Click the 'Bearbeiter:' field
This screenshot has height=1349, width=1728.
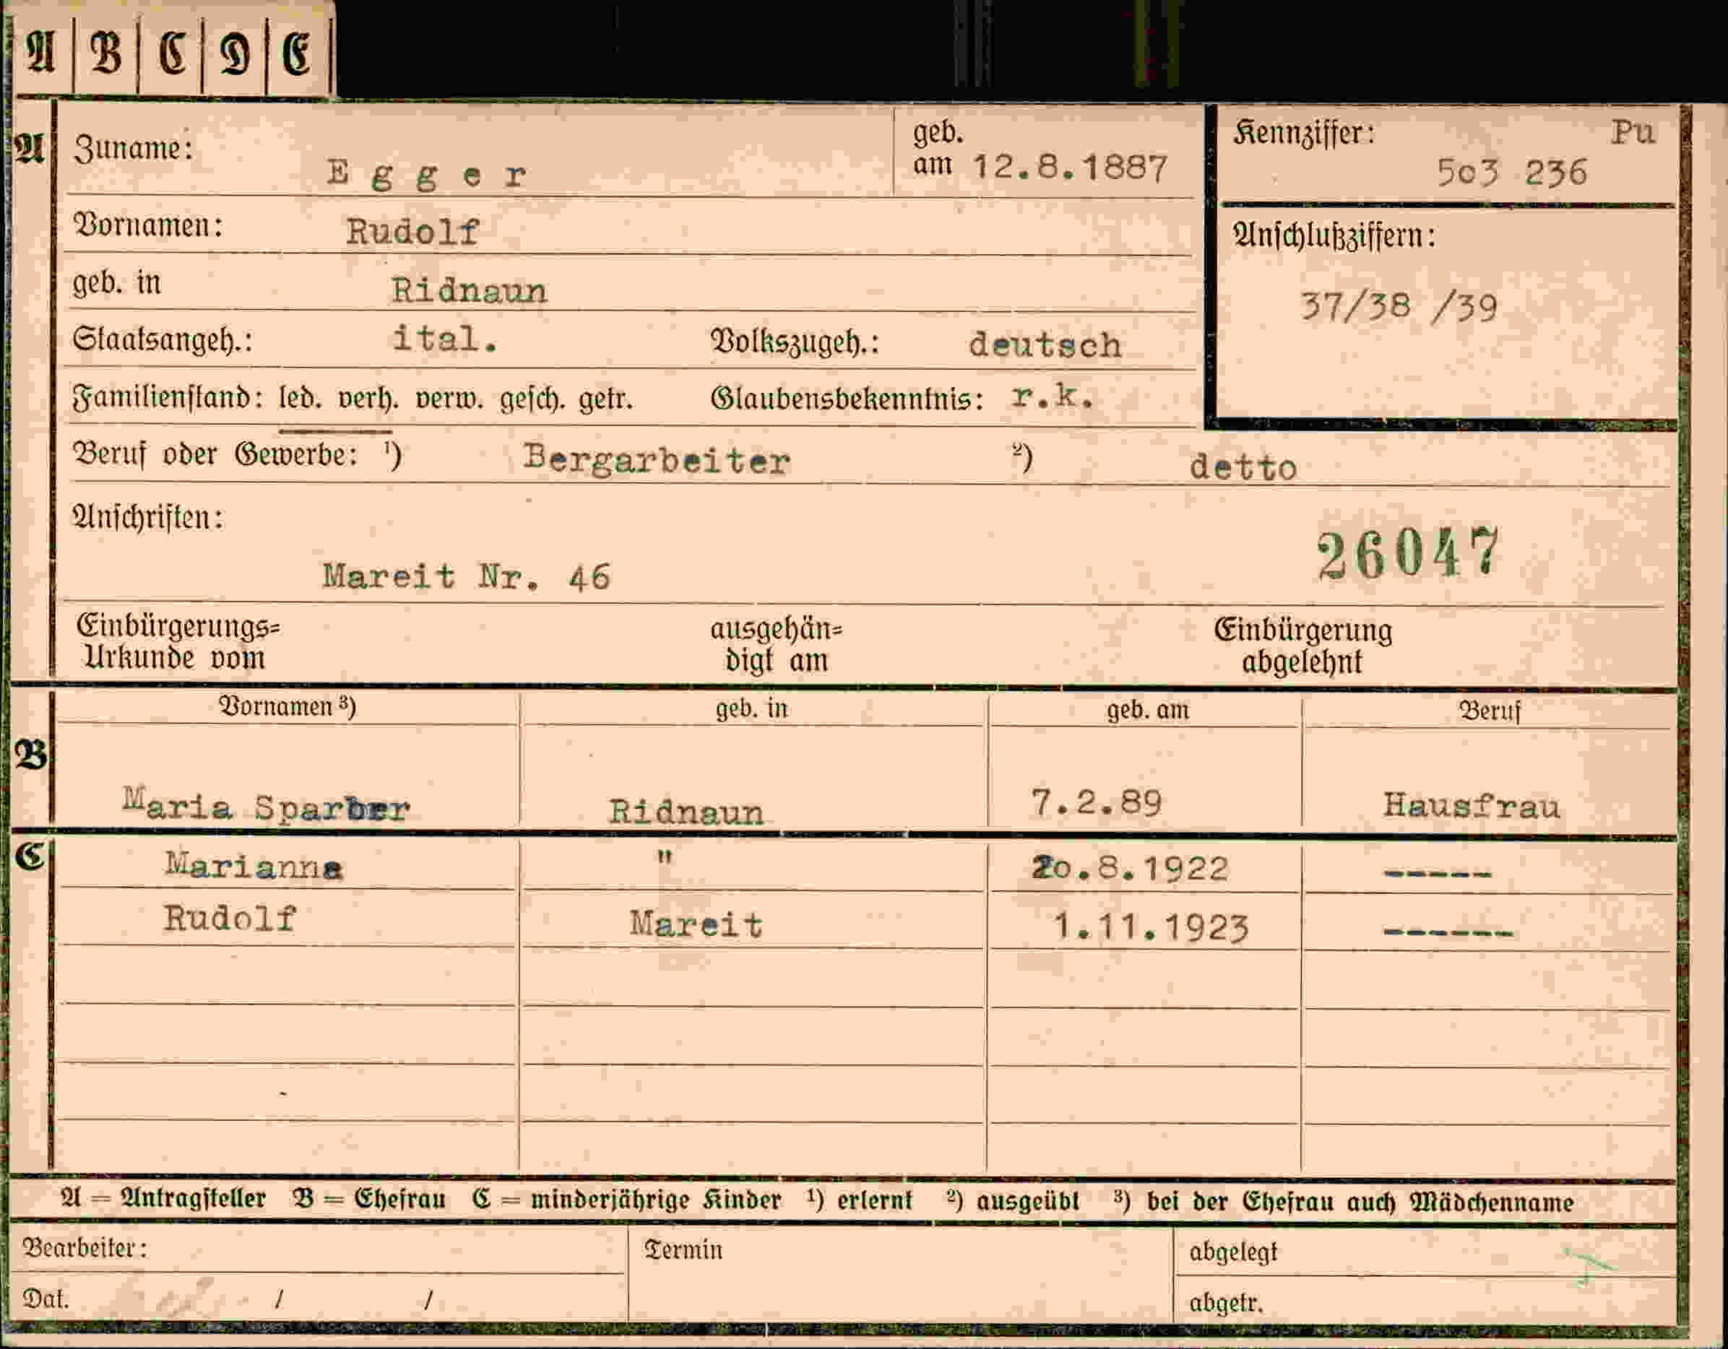click(318, 1249)
